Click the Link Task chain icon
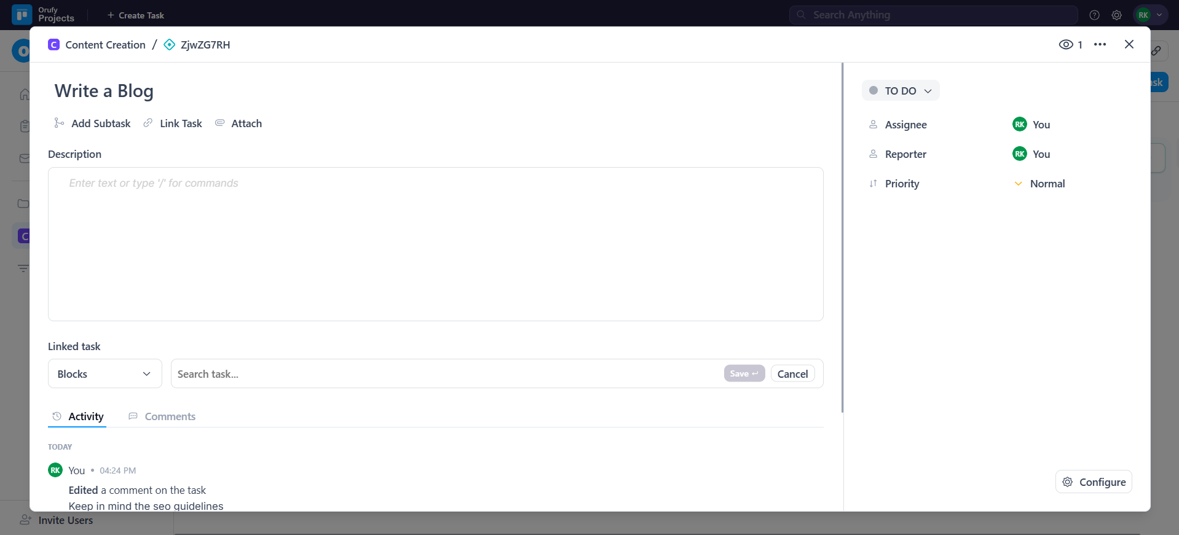 point(148,123)
